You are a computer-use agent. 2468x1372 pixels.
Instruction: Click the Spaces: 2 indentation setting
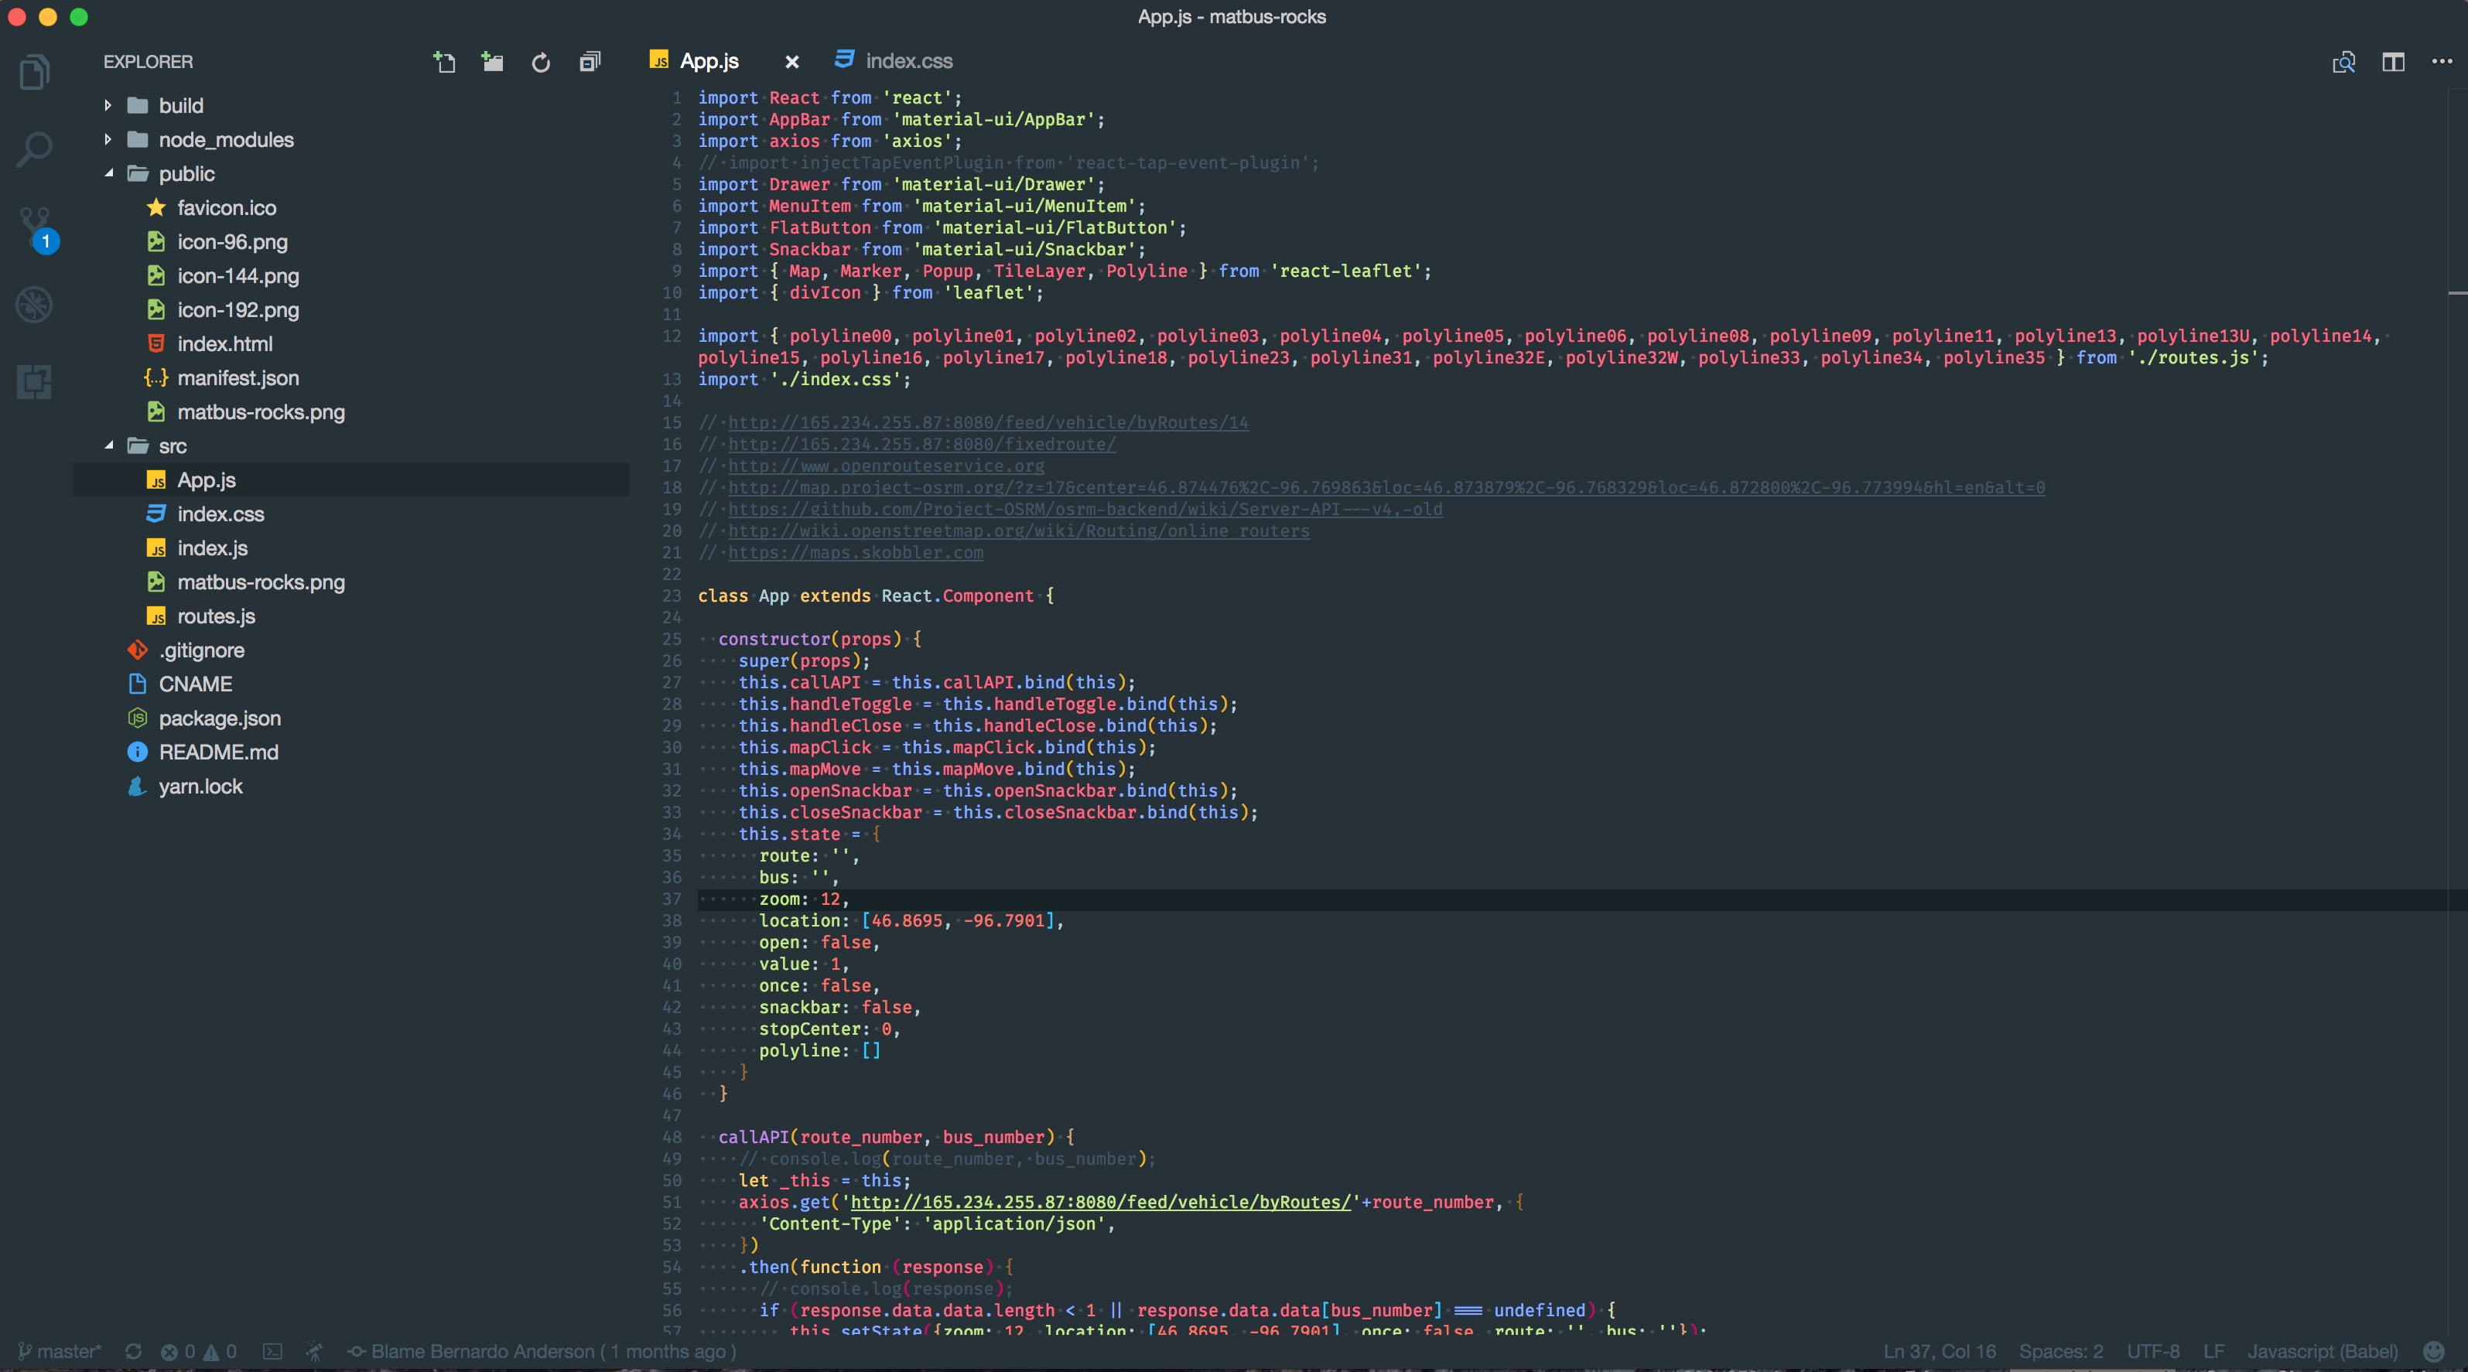point(2061,1351)
